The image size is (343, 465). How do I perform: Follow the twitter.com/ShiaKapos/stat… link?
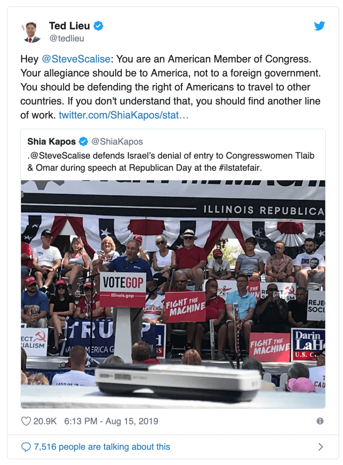(123, 115)
